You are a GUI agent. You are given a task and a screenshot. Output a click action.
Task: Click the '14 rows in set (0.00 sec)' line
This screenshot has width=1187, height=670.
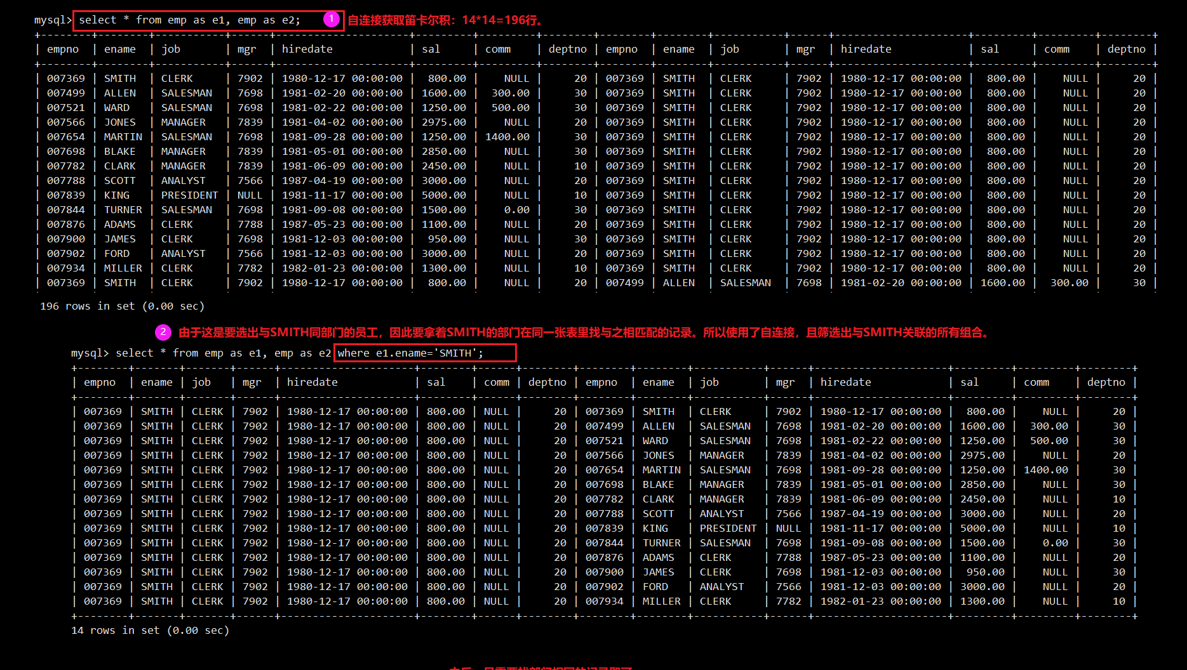pyautogui.click(x=150, y=630)
